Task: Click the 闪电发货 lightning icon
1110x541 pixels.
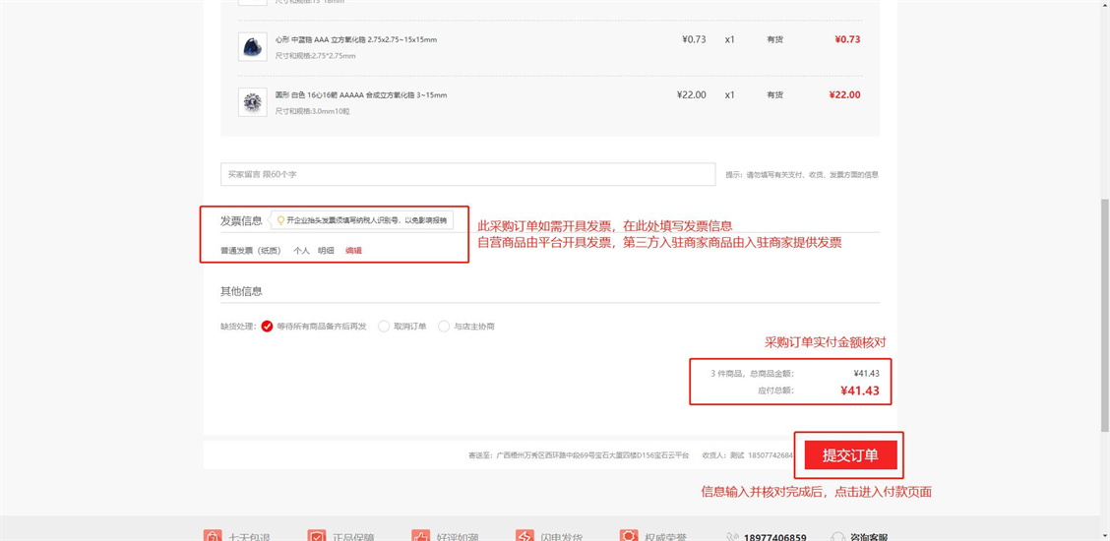Action: click(x=524, y=536)
